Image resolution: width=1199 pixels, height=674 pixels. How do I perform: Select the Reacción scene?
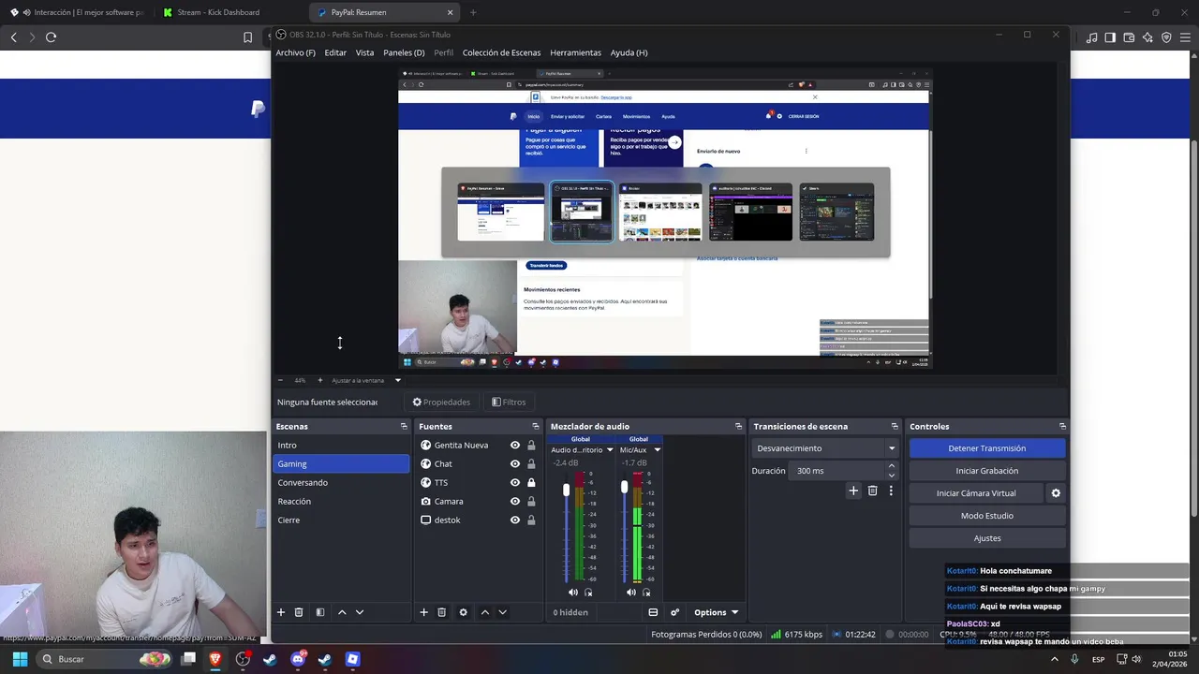(x=341, y=501)
